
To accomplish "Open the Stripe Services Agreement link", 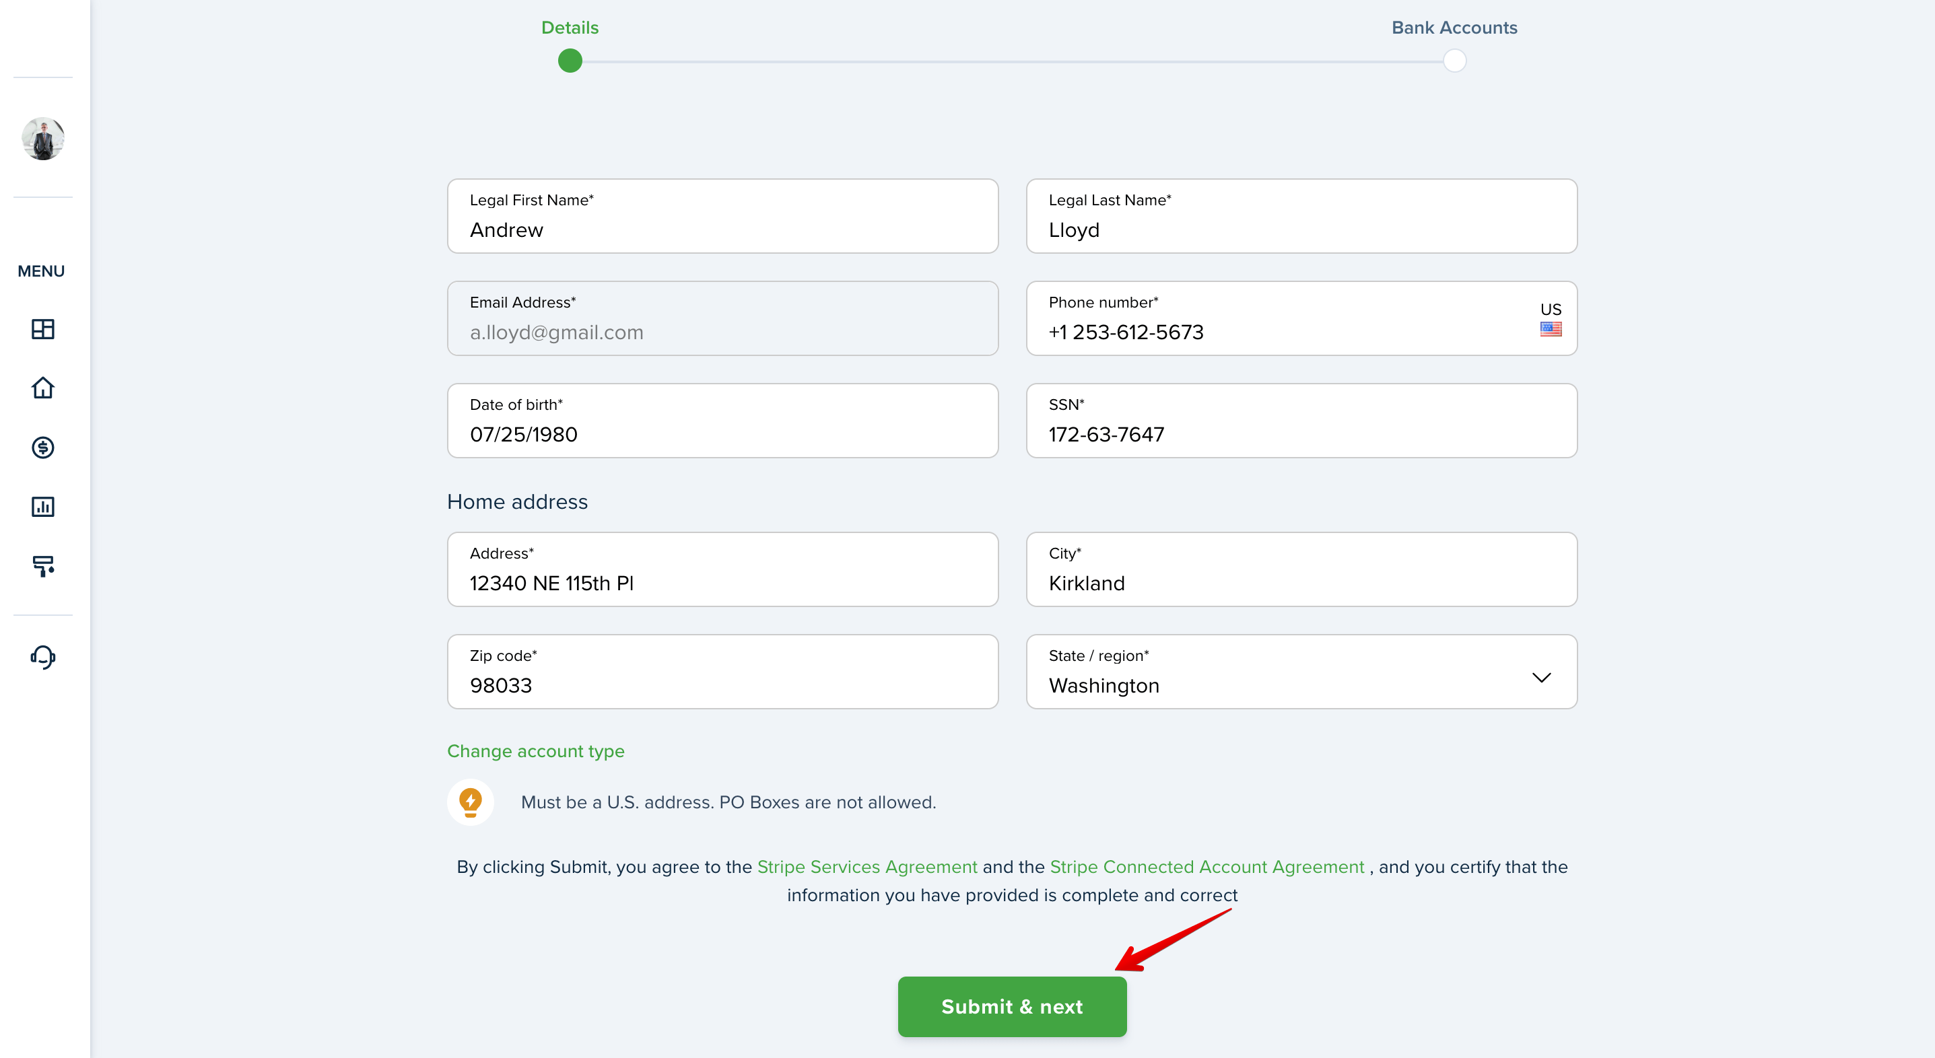I will pos(867,867).
